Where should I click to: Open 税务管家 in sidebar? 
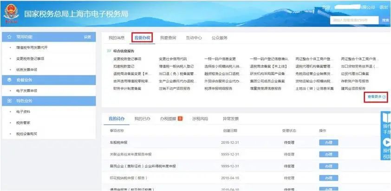click(x=23, y=123)
